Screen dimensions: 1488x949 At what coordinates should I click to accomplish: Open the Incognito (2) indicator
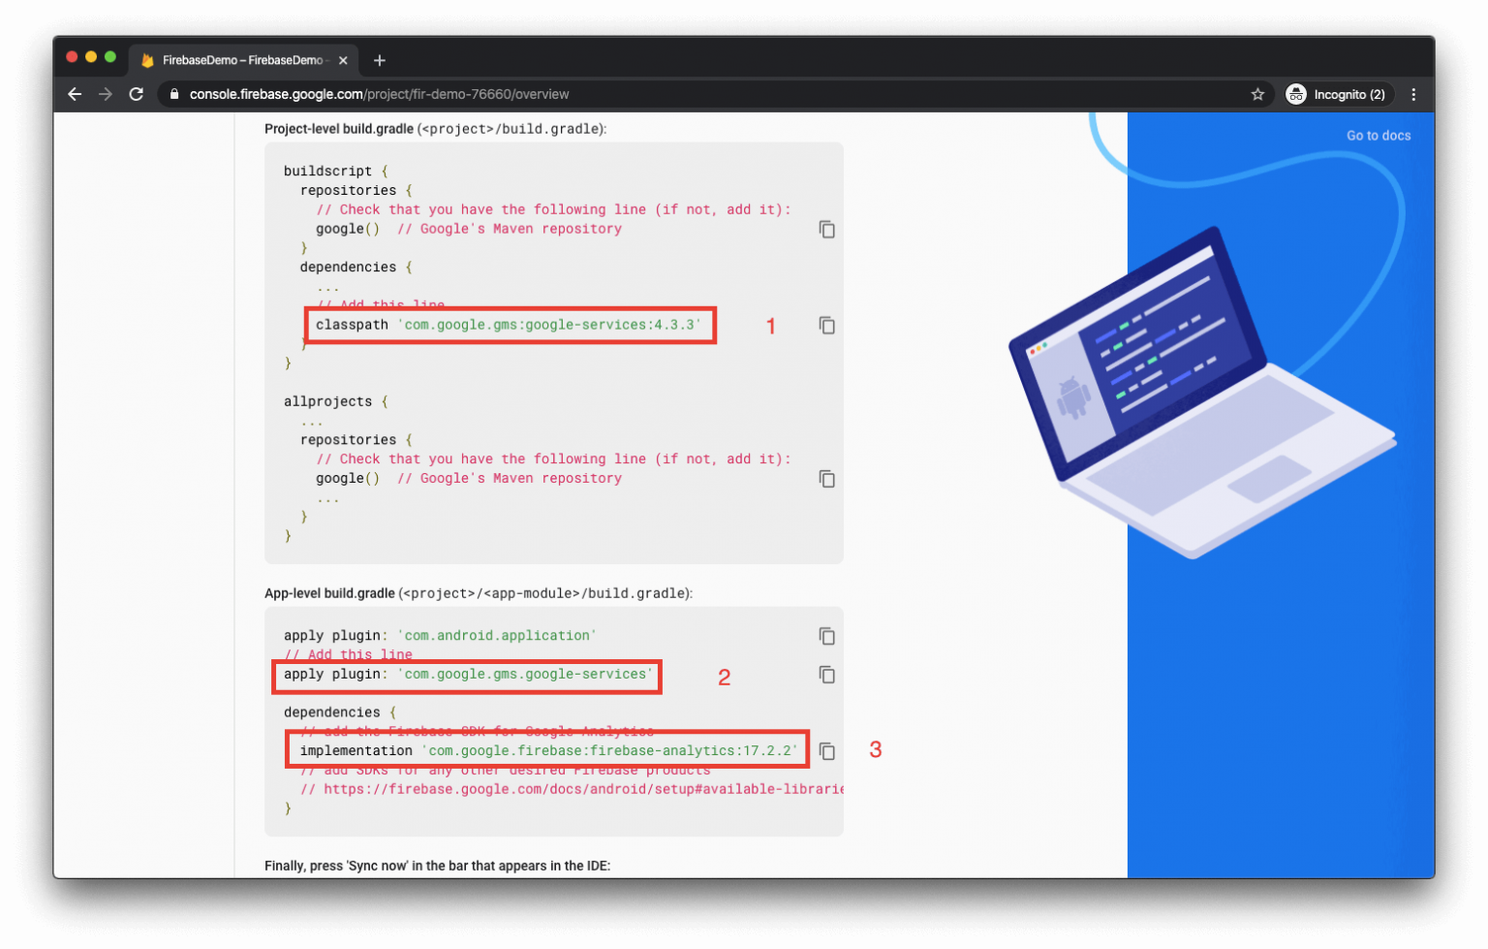point(1338,94)
